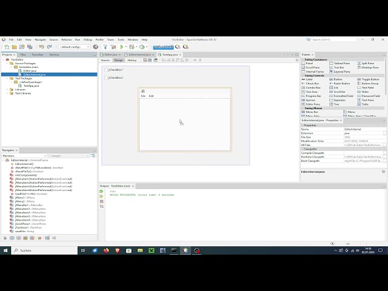388x291 pixels.
Task: Select Editor.java in the Projects tree
Action: point(30,71)
